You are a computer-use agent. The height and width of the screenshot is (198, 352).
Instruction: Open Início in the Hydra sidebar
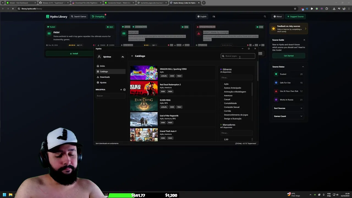111,66
